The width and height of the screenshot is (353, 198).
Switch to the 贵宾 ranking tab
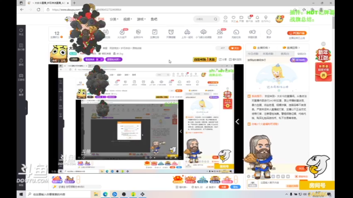pyautogui.click(x=285, y=54)
